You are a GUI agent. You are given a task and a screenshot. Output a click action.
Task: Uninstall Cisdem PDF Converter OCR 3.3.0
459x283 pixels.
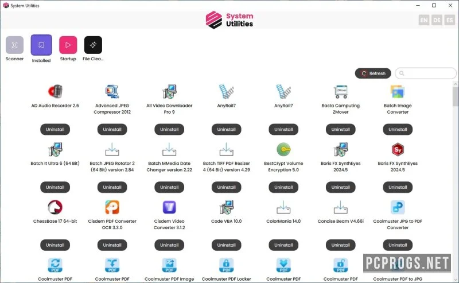point(112,245)
